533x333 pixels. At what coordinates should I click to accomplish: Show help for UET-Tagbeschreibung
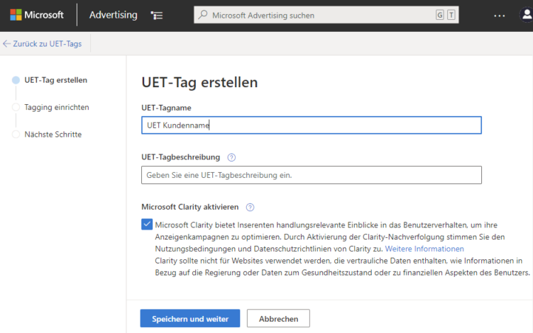click(x=231, y=157)
